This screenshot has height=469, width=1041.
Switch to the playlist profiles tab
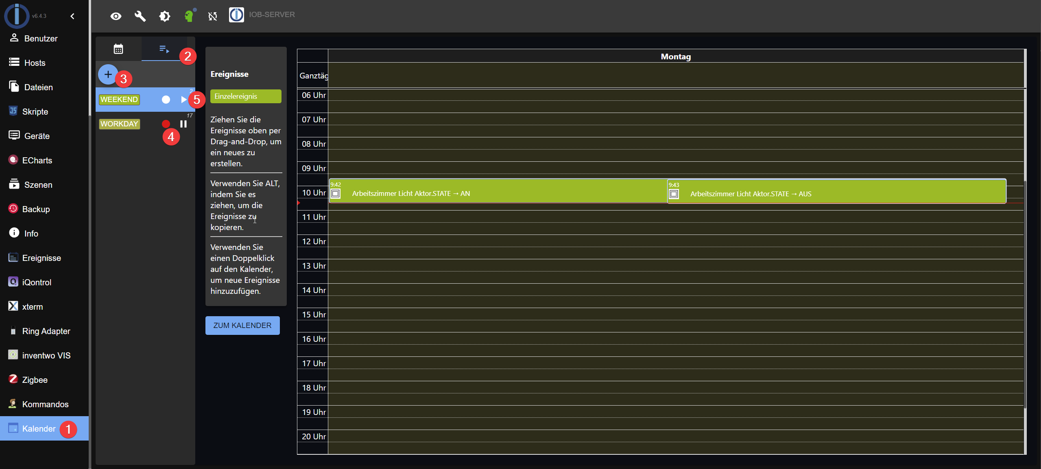click(x=164, y=49)
